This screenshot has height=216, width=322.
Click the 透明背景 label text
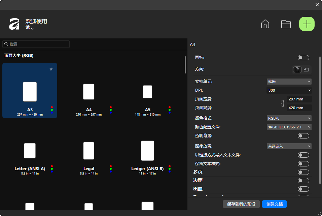coord(204,136)
